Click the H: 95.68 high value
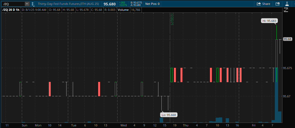The height and width of the screenshot is (128, 295). pos(68,10)
